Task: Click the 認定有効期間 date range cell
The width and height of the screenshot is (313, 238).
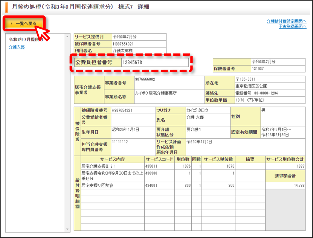Action: [283, 132]
